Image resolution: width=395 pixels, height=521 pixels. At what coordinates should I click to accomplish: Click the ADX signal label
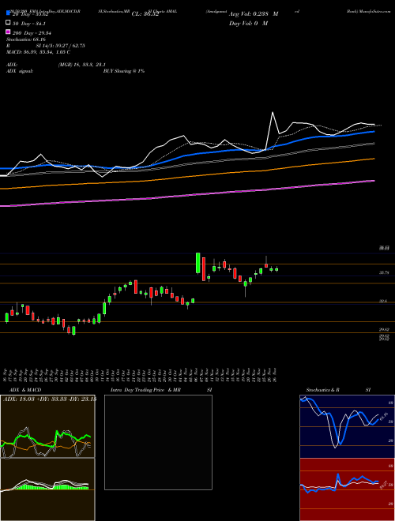19,71
